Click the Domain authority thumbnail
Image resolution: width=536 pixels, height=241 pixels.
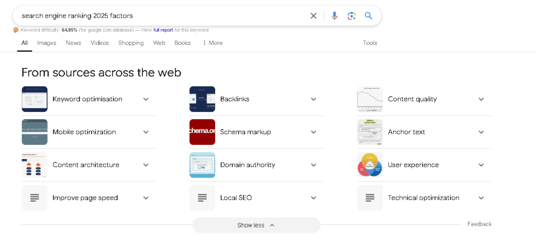coord(203,165)
